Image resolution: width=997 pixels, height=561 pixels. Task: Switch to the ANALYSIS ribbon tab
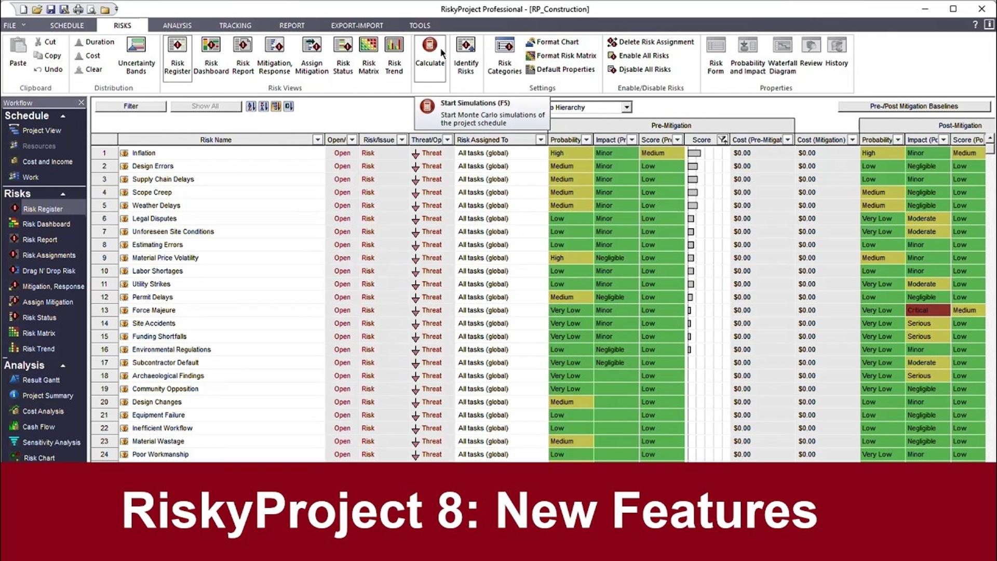click(x=177, y=25)
